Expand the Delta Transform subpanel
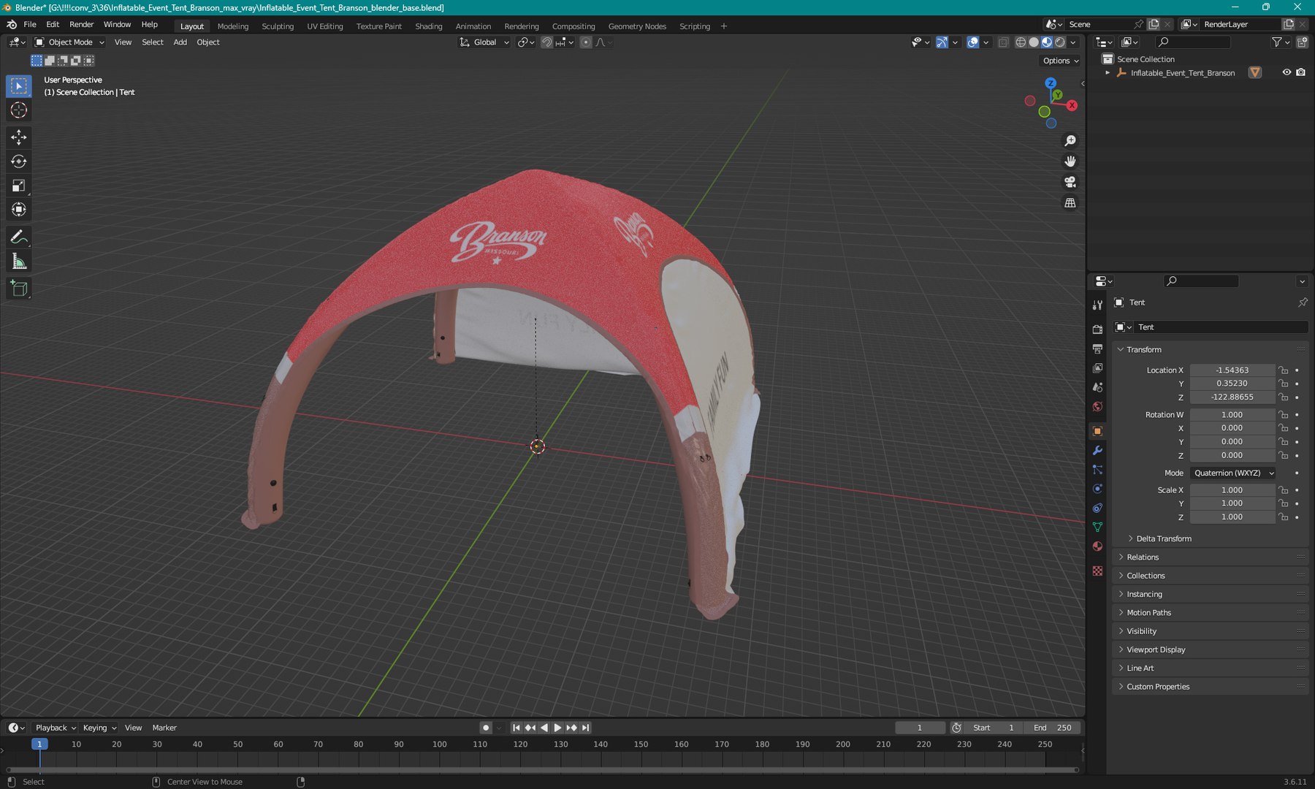This screenshot has height=789, width=1315. (x=1164, y=539)
